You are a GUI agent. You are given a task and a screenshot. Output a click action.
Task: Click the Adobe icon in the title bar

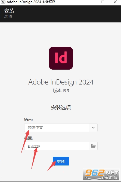(x=3, y=2)
